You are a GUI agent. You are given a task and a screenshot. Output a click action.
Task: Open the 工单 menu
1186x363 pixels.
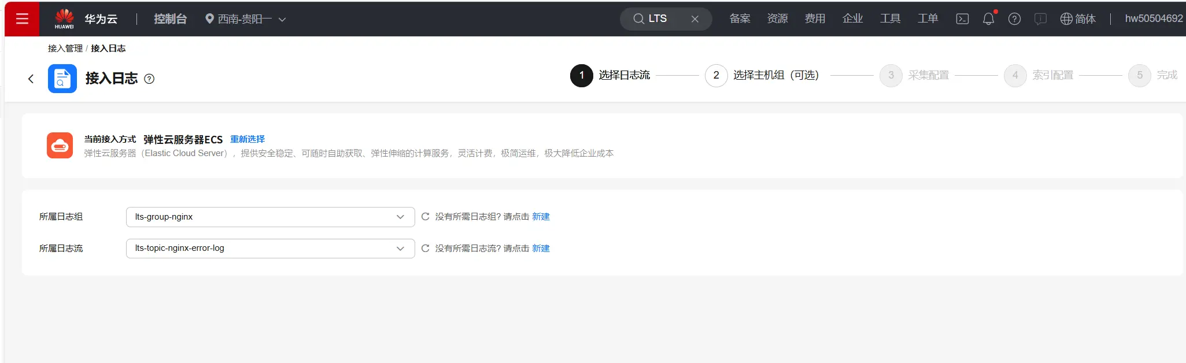[x=928, y=19]
